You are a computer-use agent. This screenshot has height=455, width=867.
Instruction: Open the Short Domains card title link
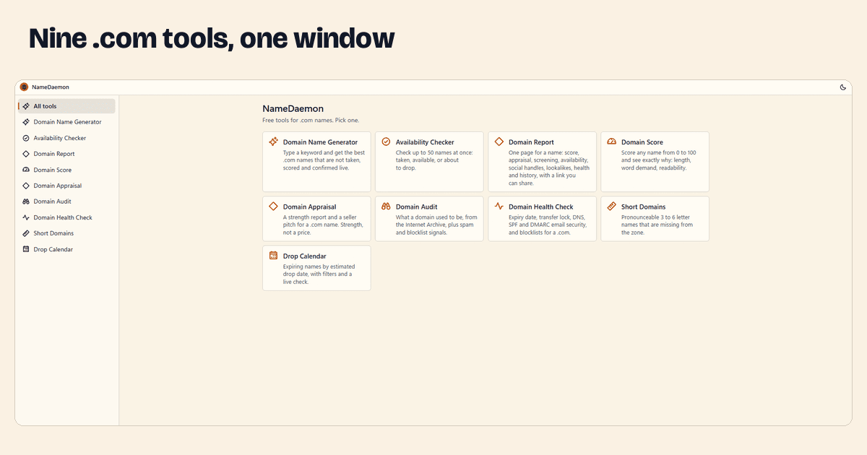643,207
